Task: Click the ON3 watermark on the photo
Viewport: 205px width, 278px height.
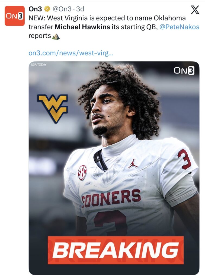Action: [184, 71]
